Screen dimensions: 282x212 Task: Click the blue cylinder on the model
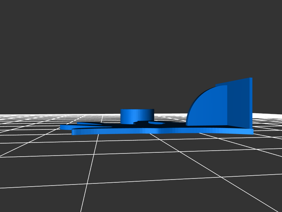tap(137, 117)
